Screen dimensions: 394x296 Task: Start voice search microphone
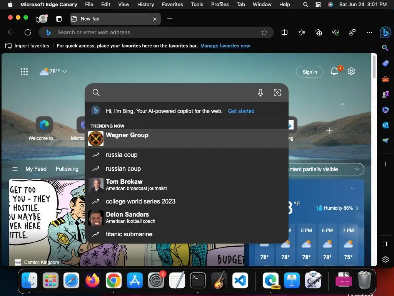(x=260, y=92)
